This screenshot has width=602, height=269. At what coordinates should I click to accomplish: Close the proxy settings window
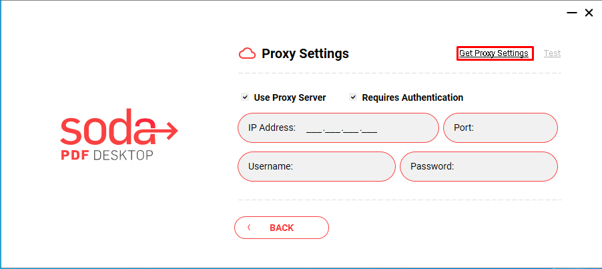(x=589, y=13)
